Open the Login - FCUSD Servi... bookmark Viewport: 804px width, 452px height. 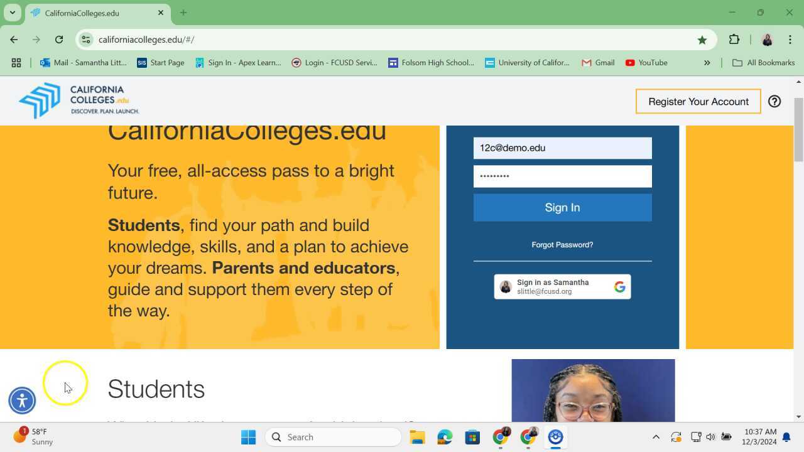click(335, 63)
